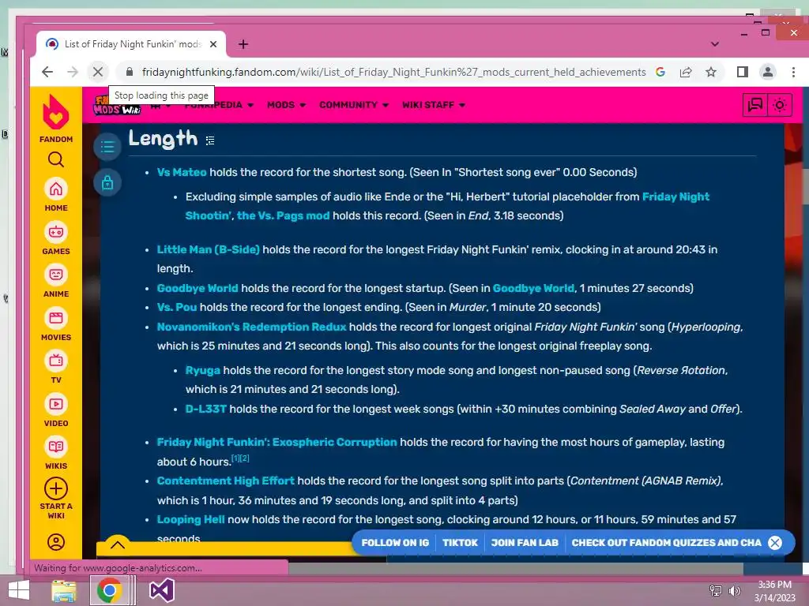The image size is (809, 606).
Task: Open the wiki discussions icon
Action: click(x=754, y=105)
